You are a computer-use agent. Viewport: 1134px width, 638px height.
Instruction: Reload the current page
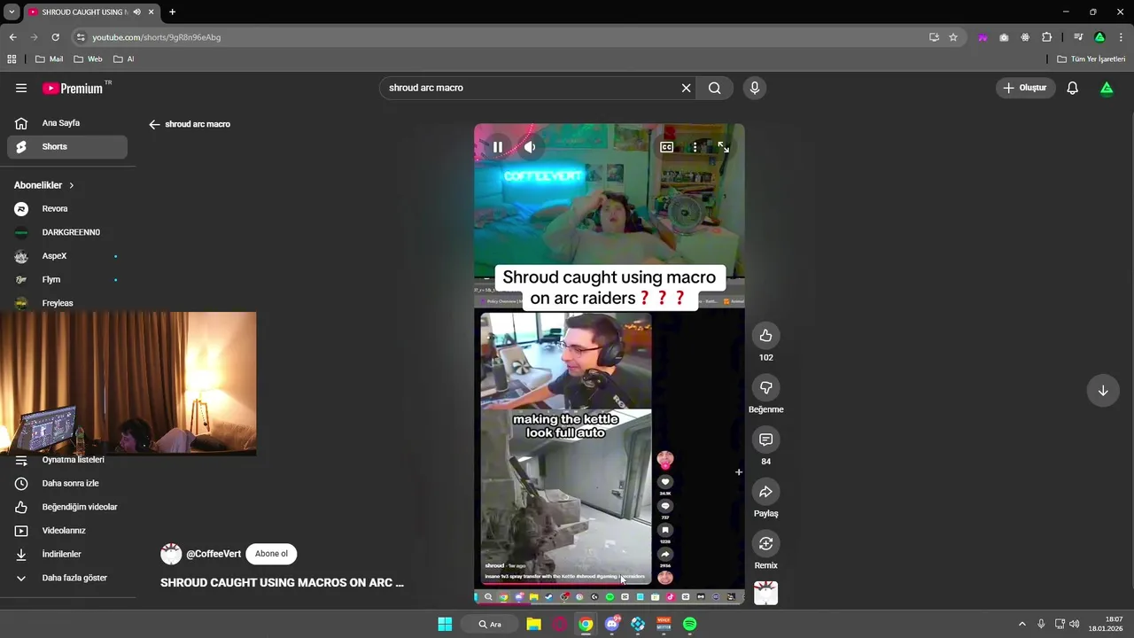(x=55, y=37)
